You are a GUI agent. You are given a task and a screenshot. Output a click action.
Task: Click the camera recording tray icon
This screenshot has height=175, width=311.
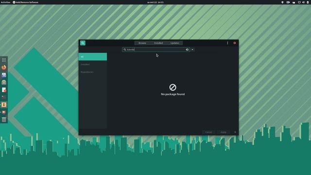pos(288,2)
